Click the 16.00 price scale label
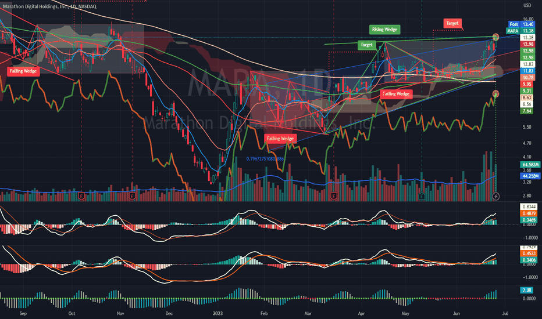The height and width of the screenshot is (319, 542). (x=528, y=19)
